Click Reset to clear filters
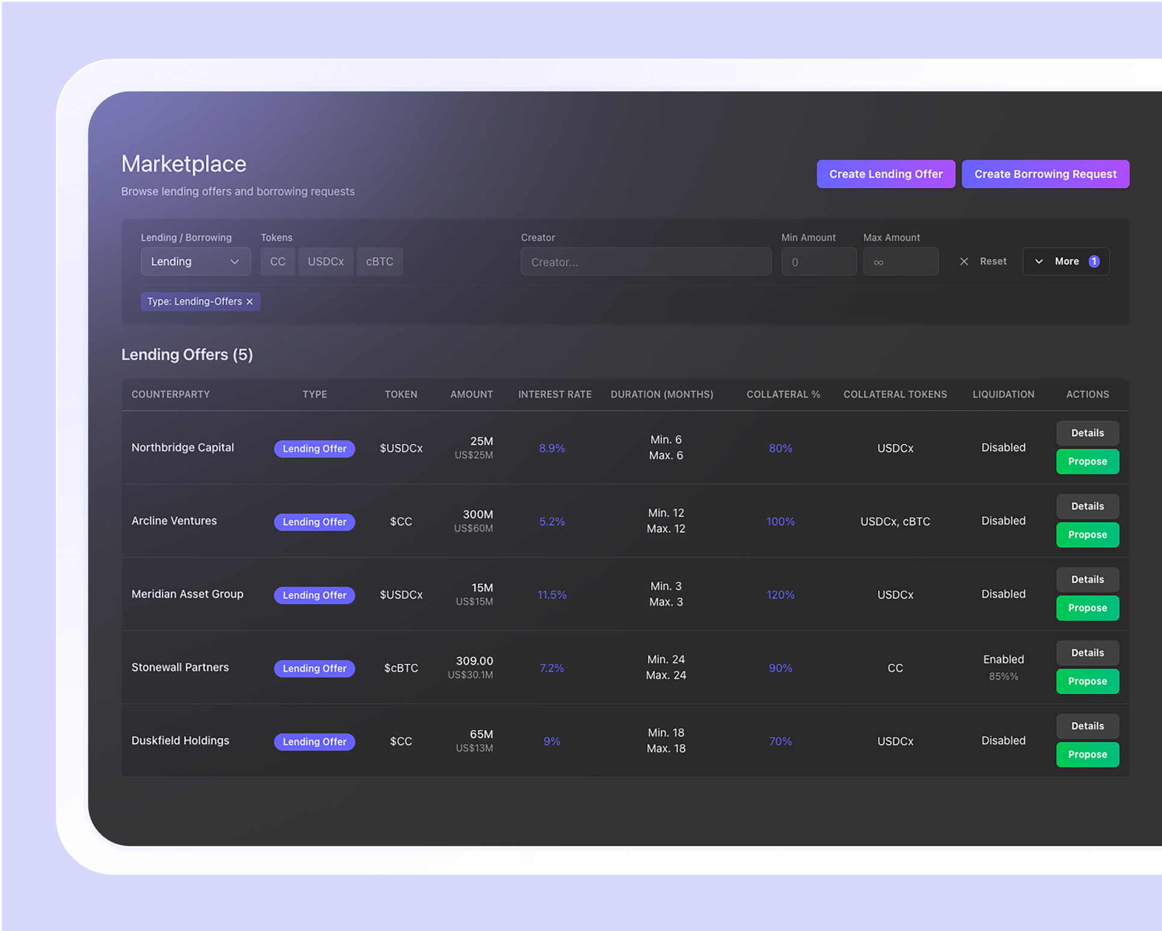The width and height of the screenshot is (1162, 931). (x=992, y=261)
